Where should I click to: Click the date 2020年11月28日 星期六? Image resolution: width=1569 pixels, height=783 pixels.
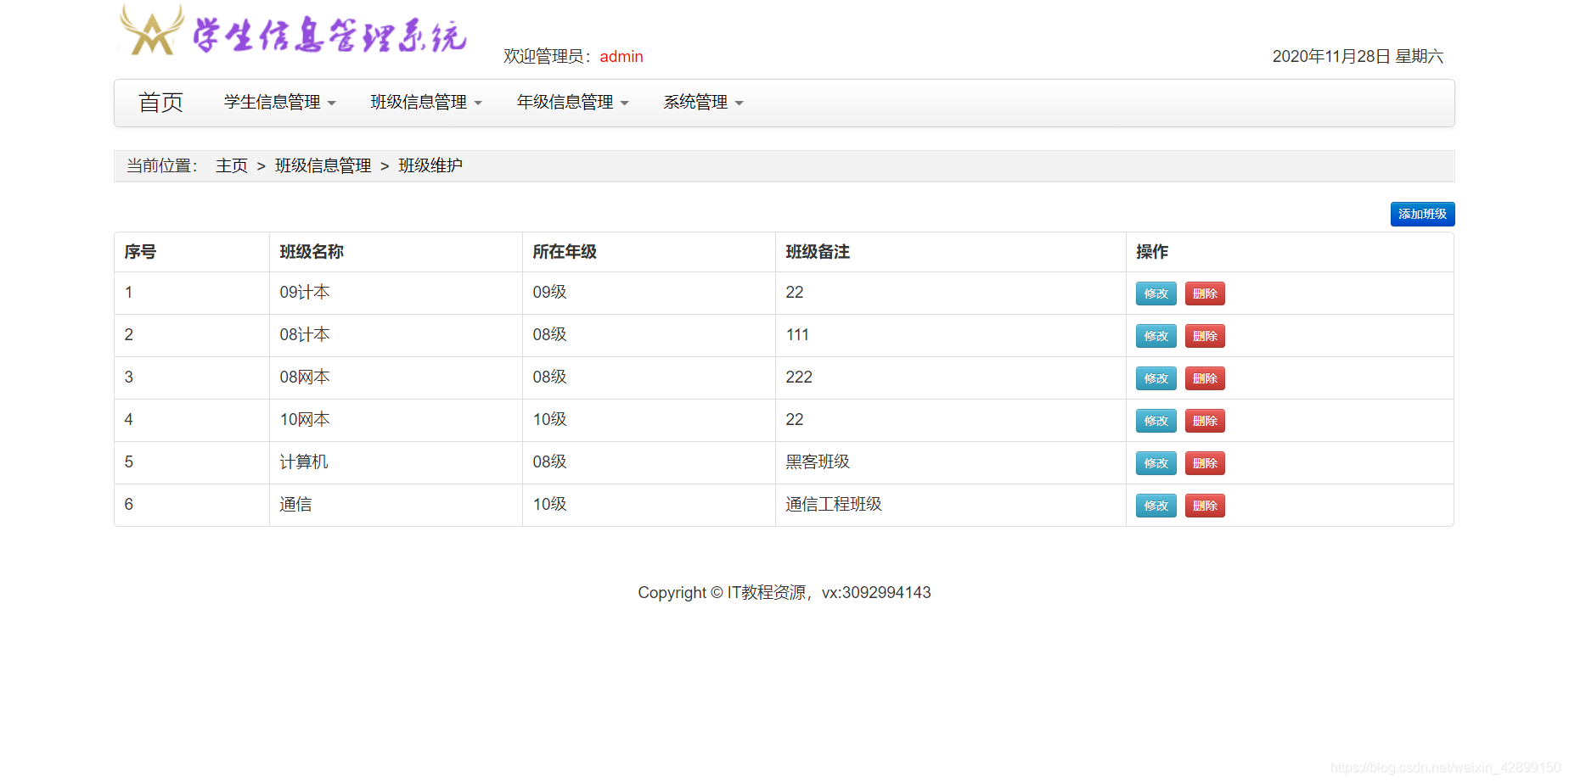pyautogui.click(x=1358, y=57)
